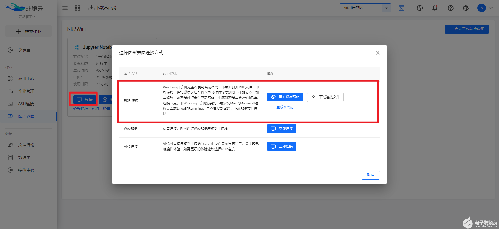Click the VNC连接 row label

[131, 147]
